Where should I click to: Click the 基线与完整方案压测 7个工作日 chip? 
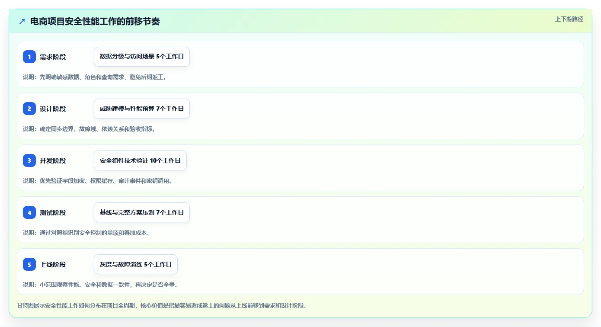click(142, 212)
